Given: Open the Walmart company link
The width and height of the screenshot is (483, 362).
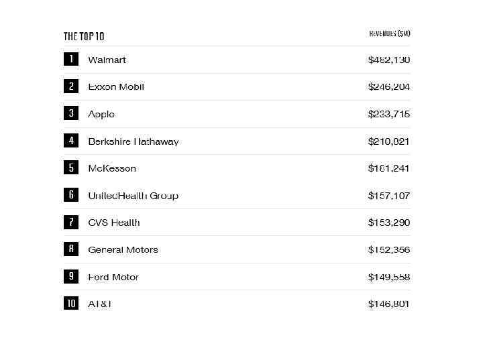Looking at the screenshot, I should coord(107,60).
